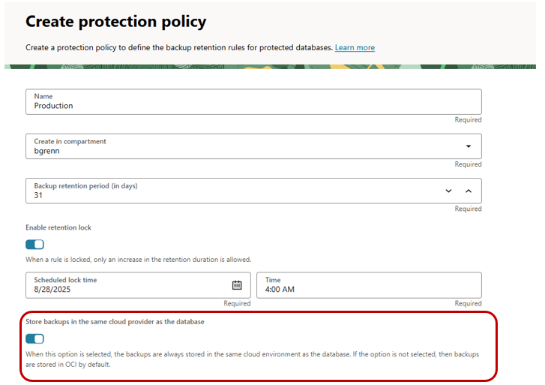Open the Learn more link
The image size is (545, 385).
coord(355,48)
